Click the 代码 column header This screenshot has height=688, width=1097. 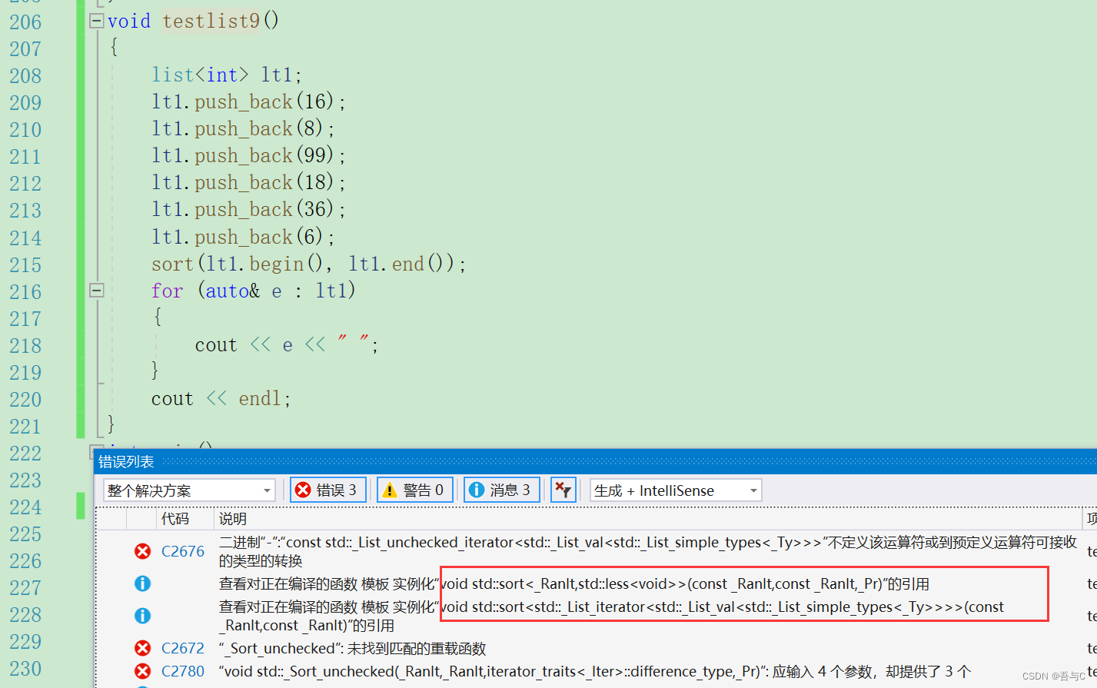pyautogui.click(x=175, y=519)
